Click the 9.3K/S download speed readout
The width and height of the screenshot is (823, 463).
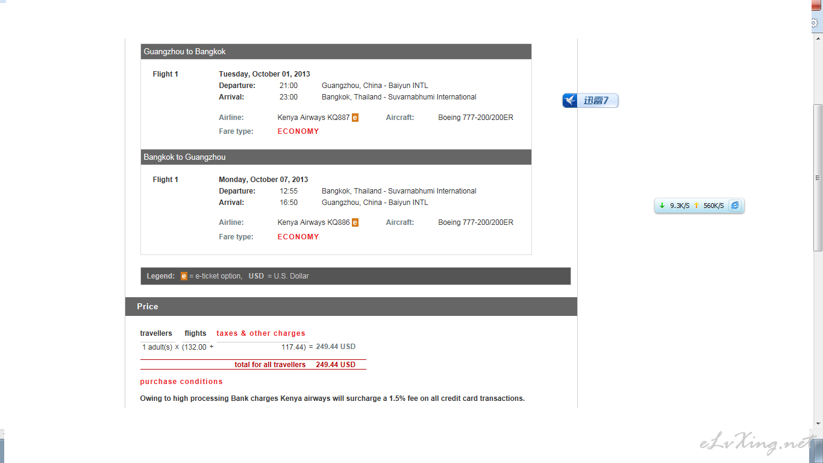click(x=680, y=206)
